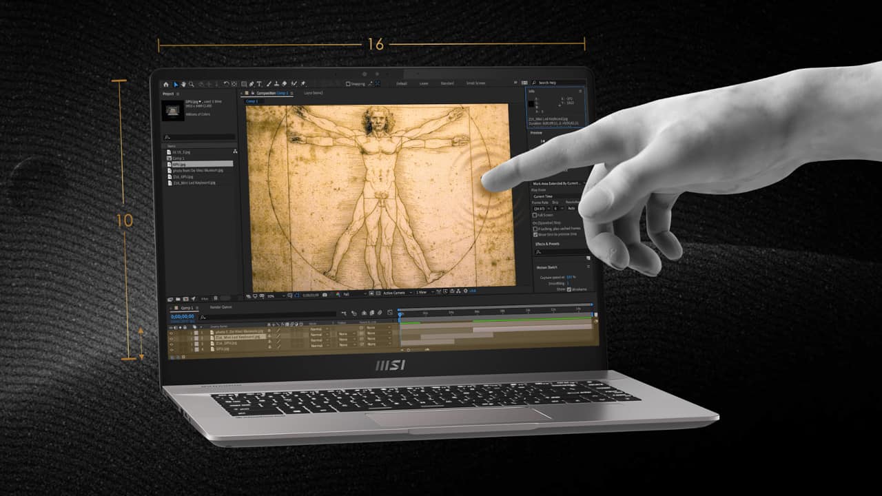Click the Project panel search field
The image size is (882, 496).
click(x=200, y=137)
